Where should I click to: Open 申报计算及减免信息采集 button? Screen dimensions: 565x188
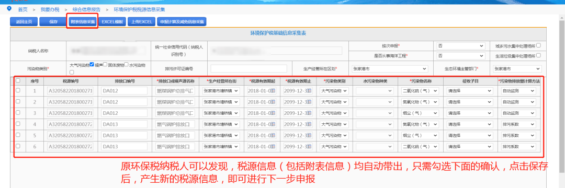(x=182, y=22)
